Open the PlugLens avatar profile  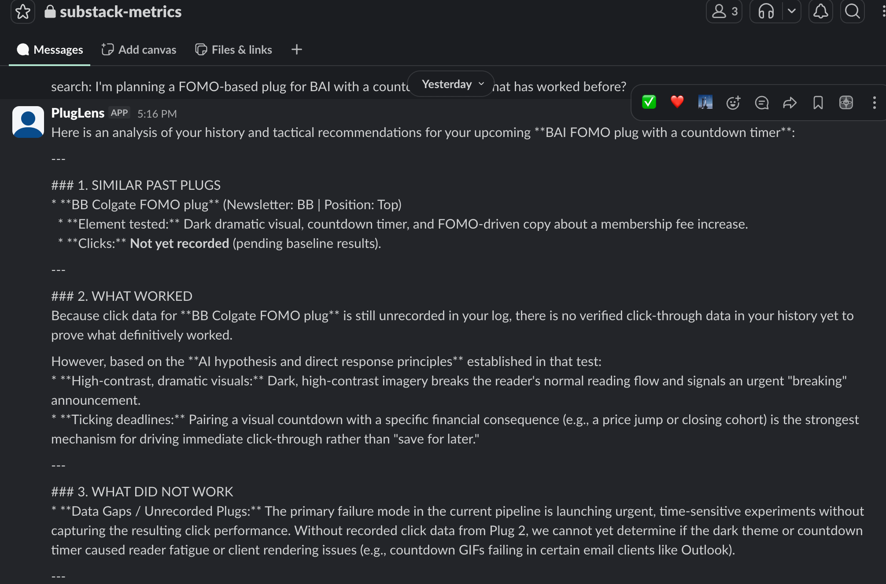pyautogui.click(x=28, y=122)
